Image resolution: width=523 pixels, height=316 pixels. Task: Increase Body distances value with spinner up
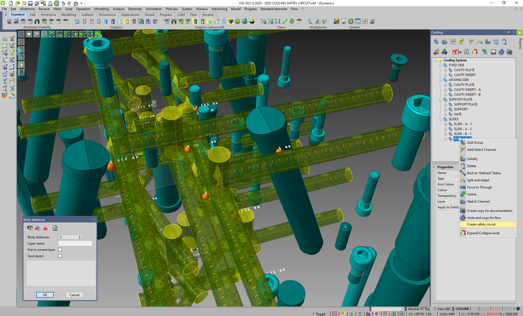click(x=80, y=236)
